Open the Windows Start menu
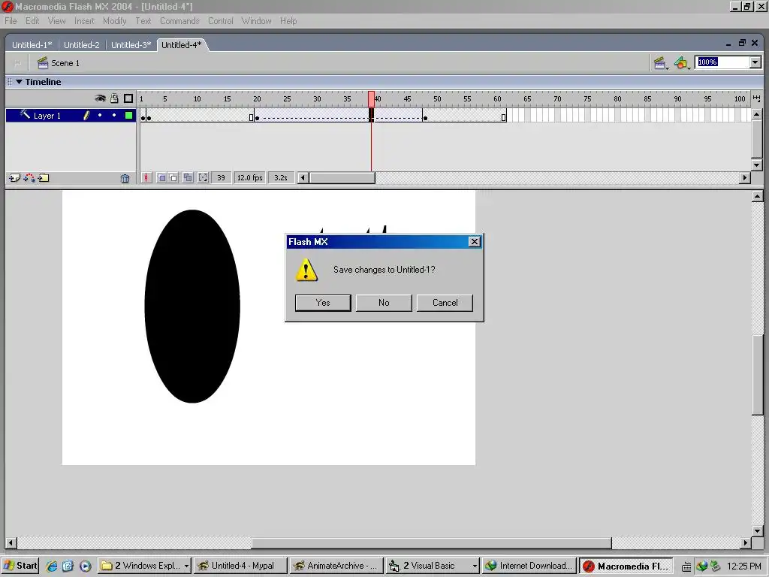769x577 pixels. coord(20,566)
